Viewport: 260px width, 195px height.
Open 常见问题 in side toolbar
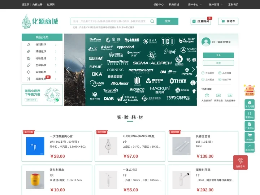point(250,104)
